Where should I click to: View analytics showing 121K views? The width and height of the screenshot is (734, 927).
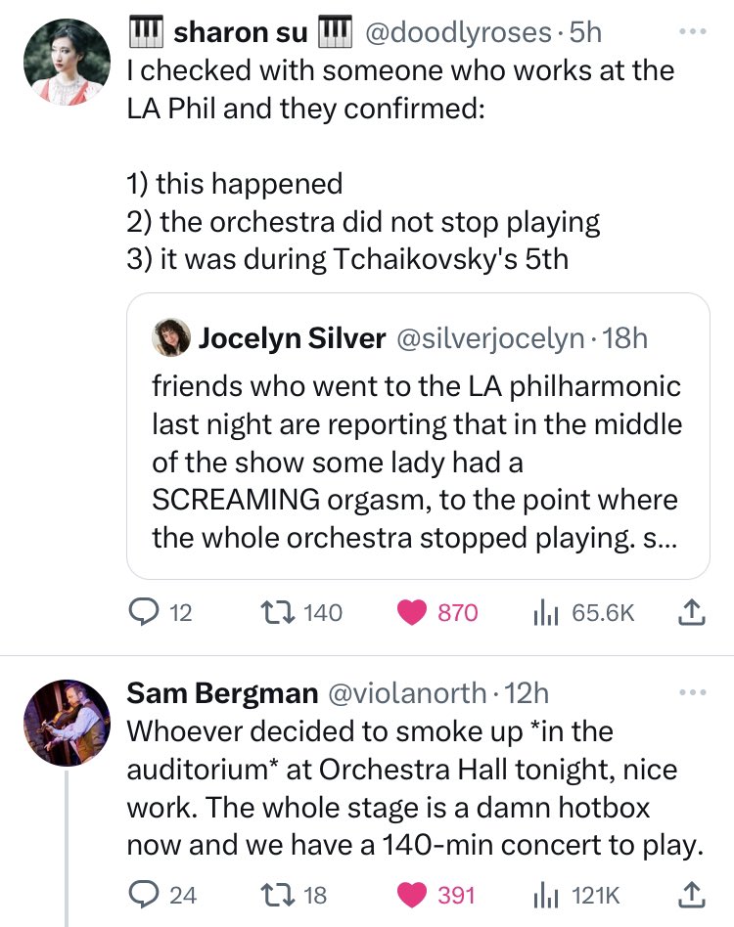576,896
